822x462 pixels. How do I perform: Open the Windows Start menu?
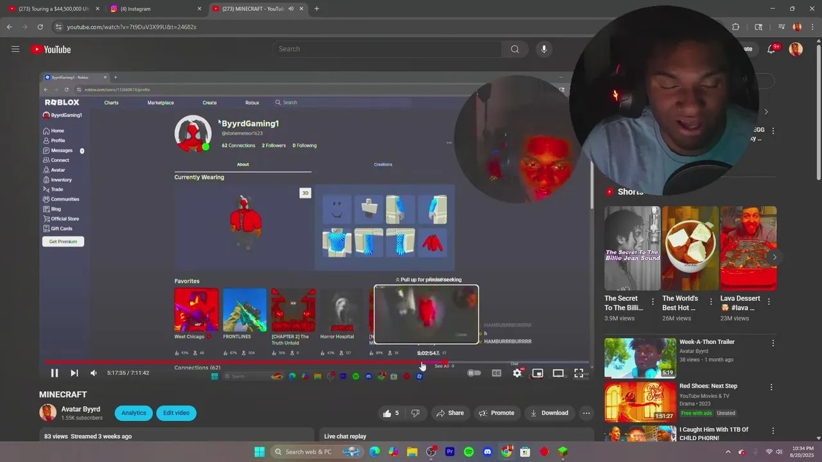[259, 452]
